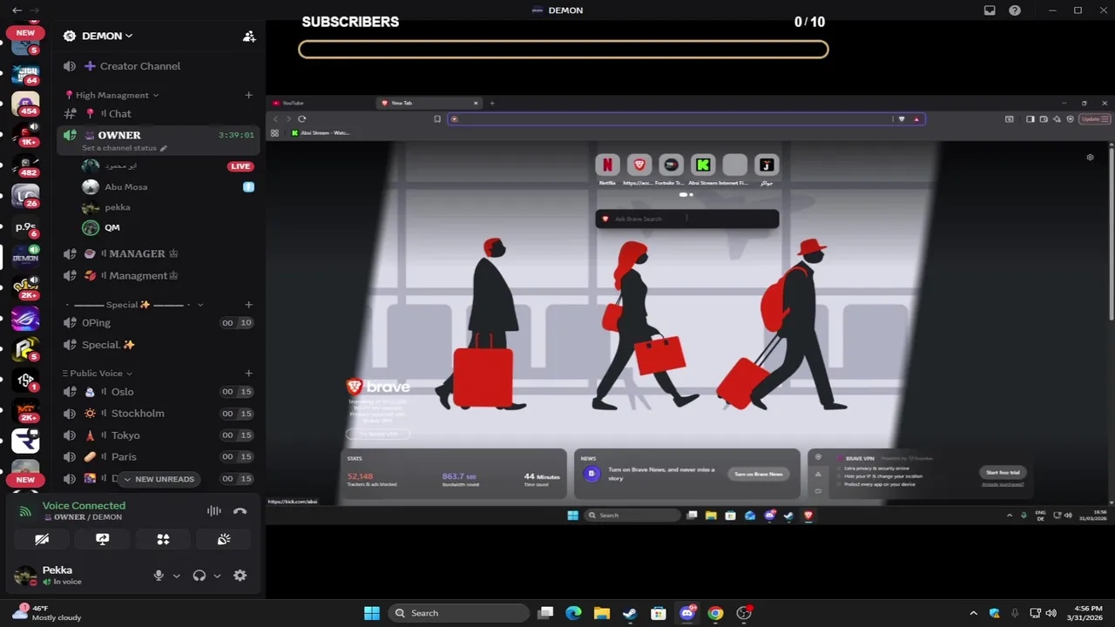Open Google Chrome from the taskbar
The width and height of the screenshot is (1115, 627).
715,613
